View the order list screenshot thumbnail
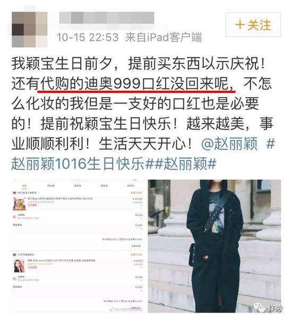The height and width of the screenshot is (321, 292). coord(79,246)
